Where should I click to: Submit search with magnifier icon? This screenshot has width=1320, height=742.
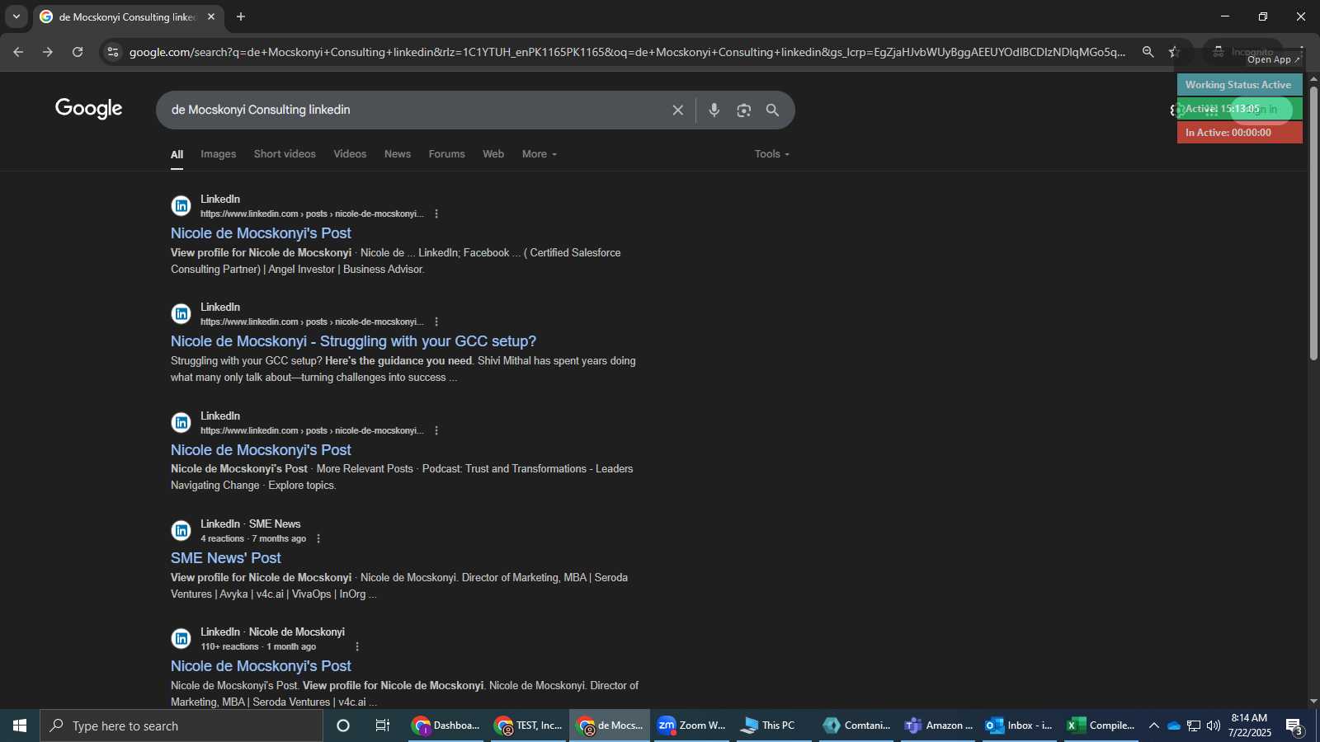click(x=772, y=110)
